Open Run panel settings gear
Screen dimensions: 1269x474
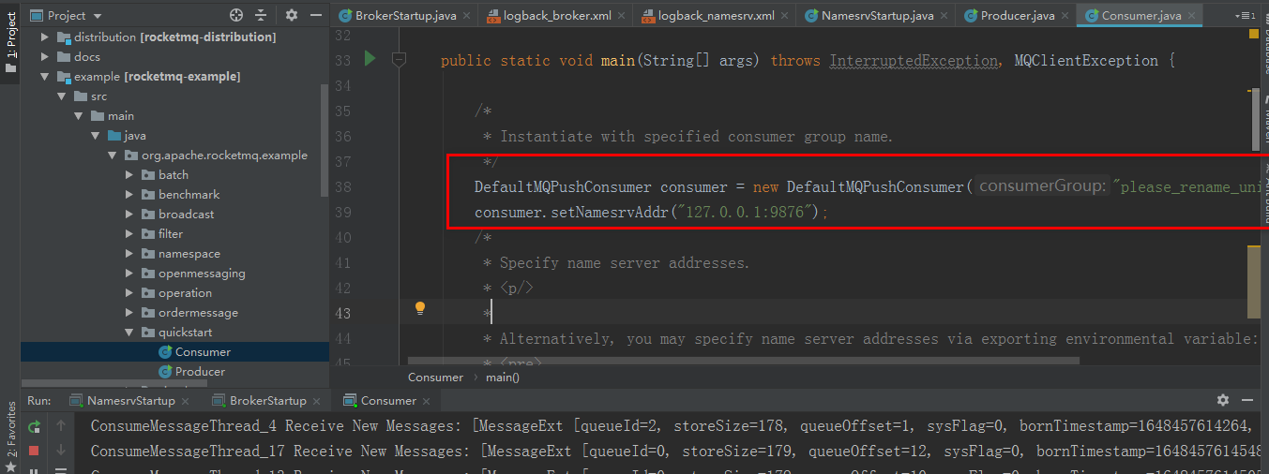pyautogui.click(x=1223, y=400)
